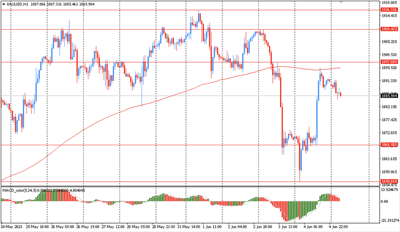400x232 pixels.
Task: Click the 1868.583 horizontal line price label
Action: point(389,145)
